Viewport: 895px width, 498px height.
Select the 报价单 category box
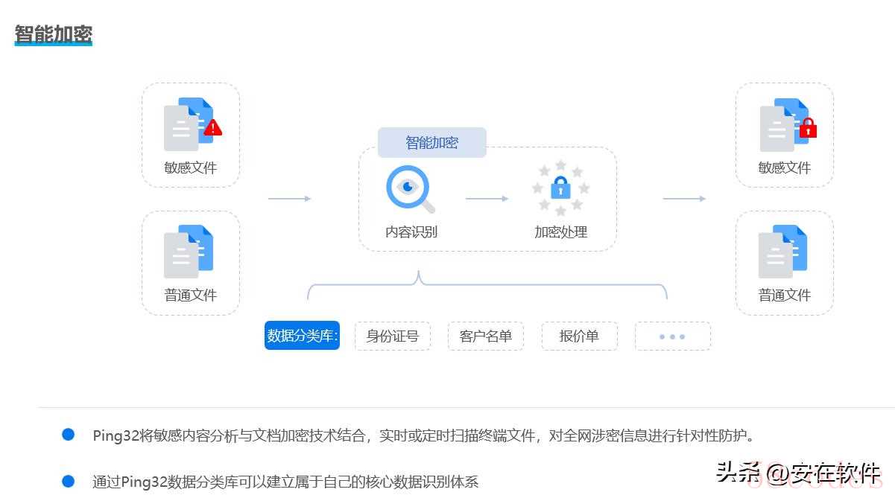(x=579, y=336)
